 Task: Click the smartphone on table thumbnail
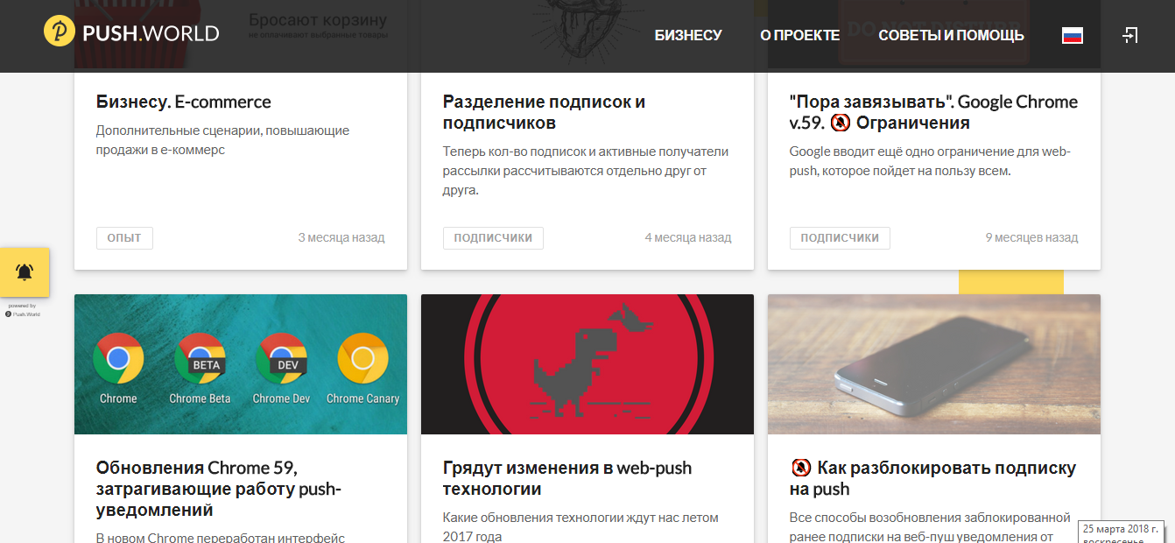pyautogui.click(x=934, y=364)
